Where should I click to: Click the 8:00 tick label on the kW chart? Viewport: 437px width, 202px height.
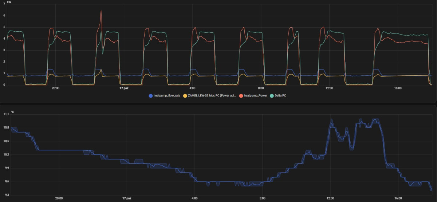[x=261, y=88]
